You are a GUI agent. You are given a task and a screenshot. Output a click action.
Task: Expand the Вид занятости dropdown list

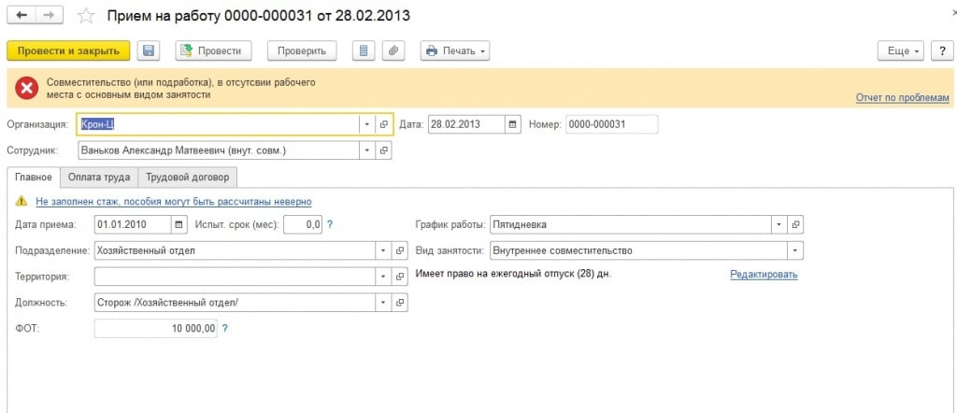point(795,250)
